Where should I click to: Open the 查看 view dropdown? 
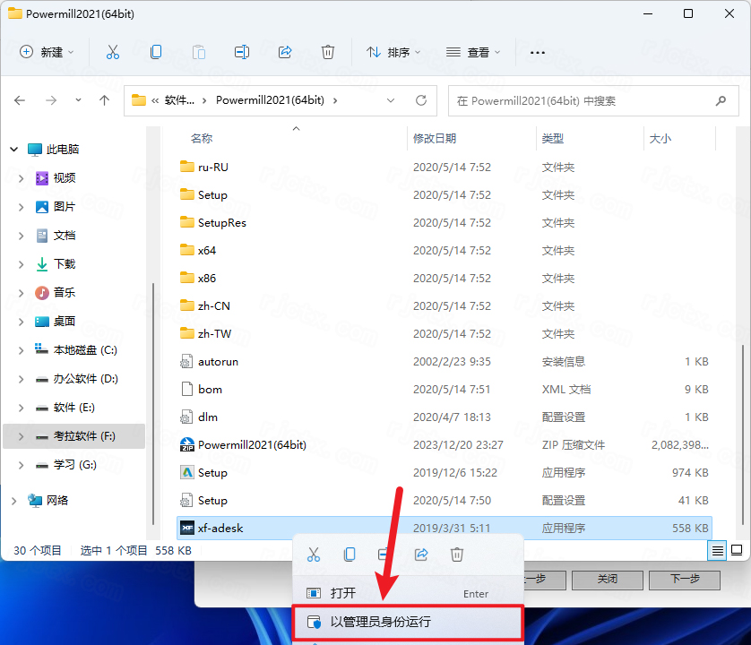coord(473,52)
